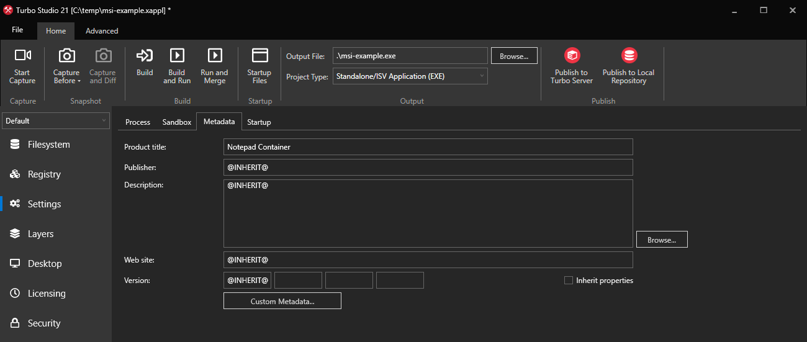
Task: Click the Run and Merge icon
Action: [214, 56]
